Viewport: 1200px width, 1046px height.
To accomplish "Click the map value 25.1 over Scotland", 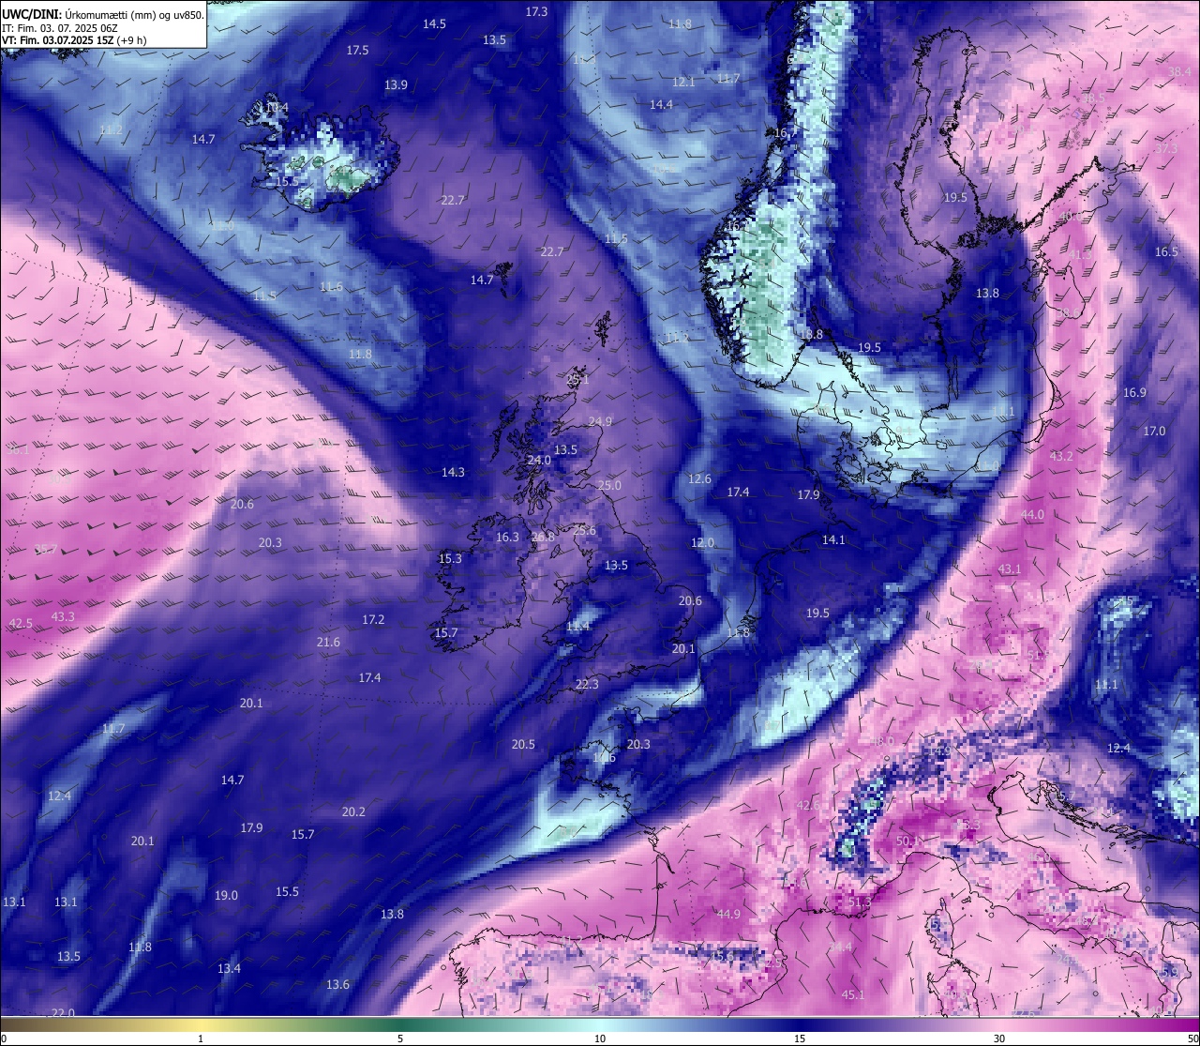I will [578, 379].
